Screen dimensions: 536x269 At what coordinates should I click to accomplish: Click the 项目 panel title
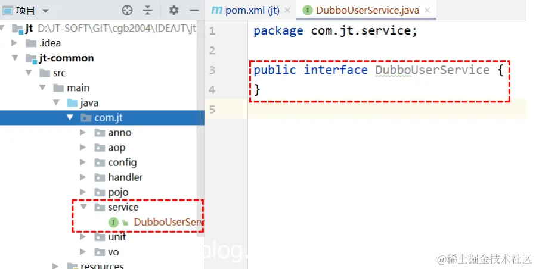point(25,11)
